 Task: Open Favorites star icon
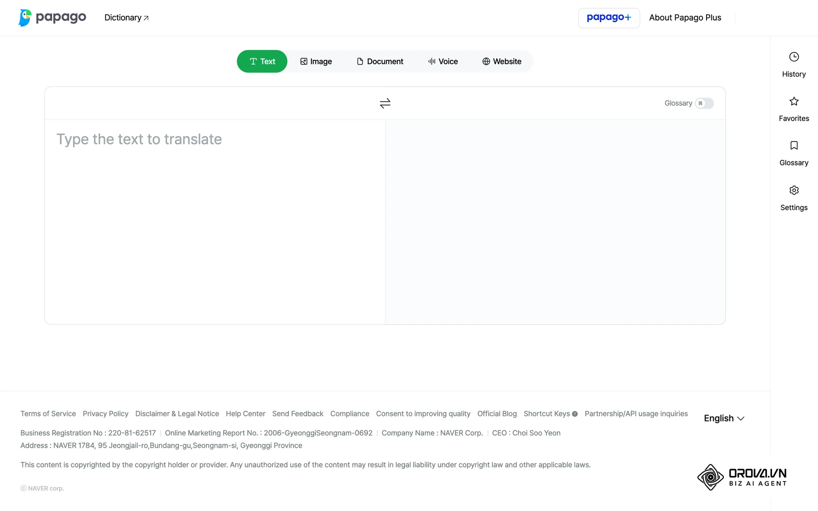793,101
